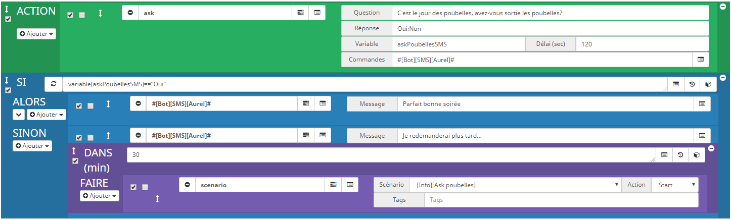Viewport: 731px width, 220px height.
Task: Click the Ajouter button under FAIRE
Action: click(100, 196)
